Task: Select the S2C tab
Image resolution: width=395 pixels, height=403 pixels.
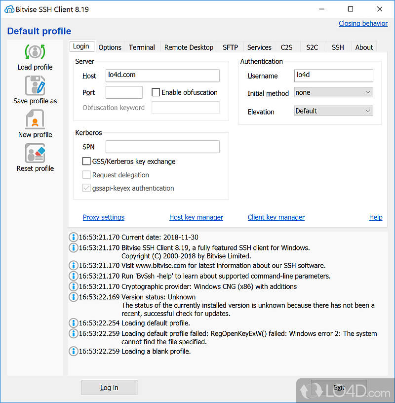Action: (x=312, y=47)
